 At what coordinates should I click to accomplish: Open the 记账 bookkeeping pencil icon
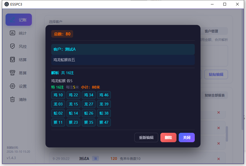(x=12, y=20)
